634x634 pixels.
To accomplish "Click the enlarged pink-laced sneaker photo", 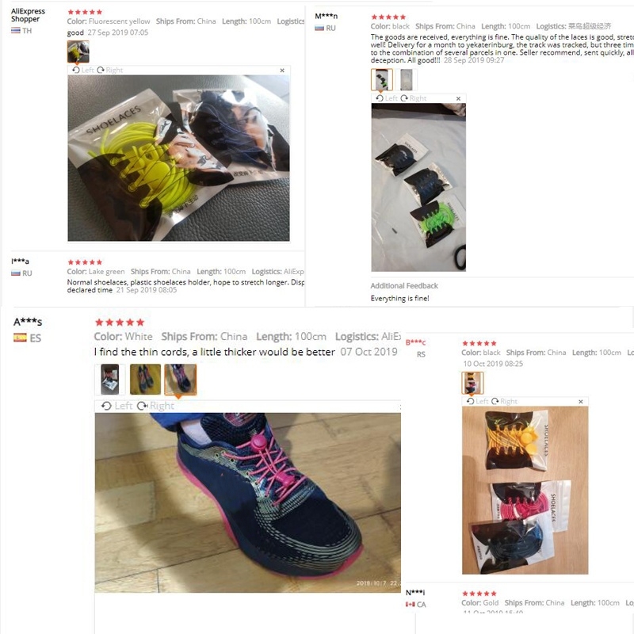I will 248,502.
